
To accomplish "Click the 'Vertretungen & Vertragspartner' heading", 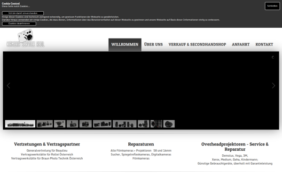I will coord(47,144).
